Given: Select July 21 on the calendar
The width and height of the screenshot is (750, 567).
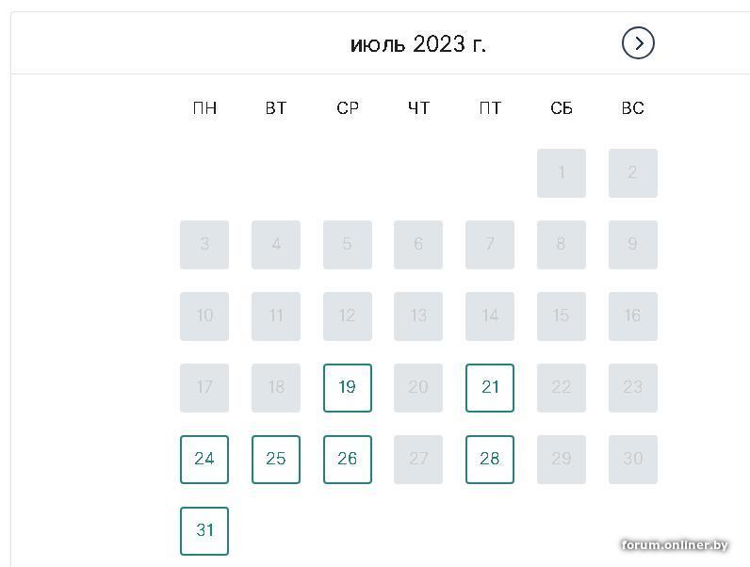Looking at the screenshot, I should (x=490, y=388).
